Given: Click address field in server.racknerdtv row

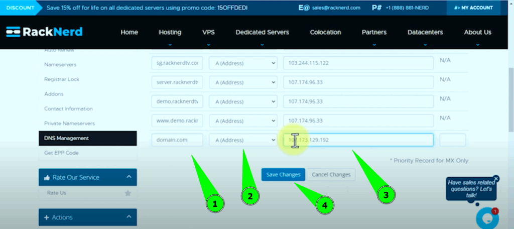Looking at the screenshot, I should coord(358,82).
